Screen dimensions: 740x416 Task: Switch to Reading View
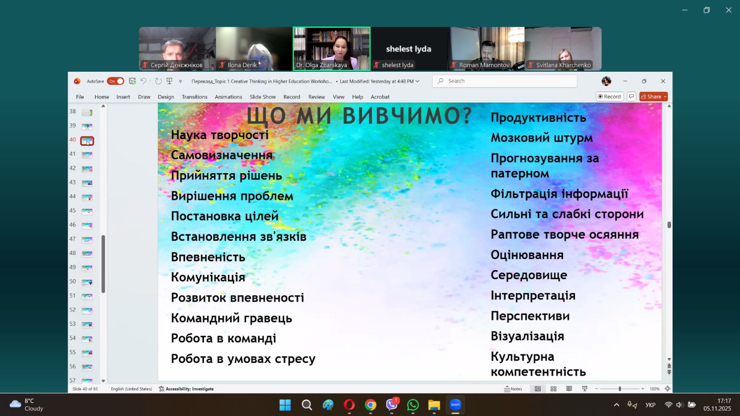(569, 389)
